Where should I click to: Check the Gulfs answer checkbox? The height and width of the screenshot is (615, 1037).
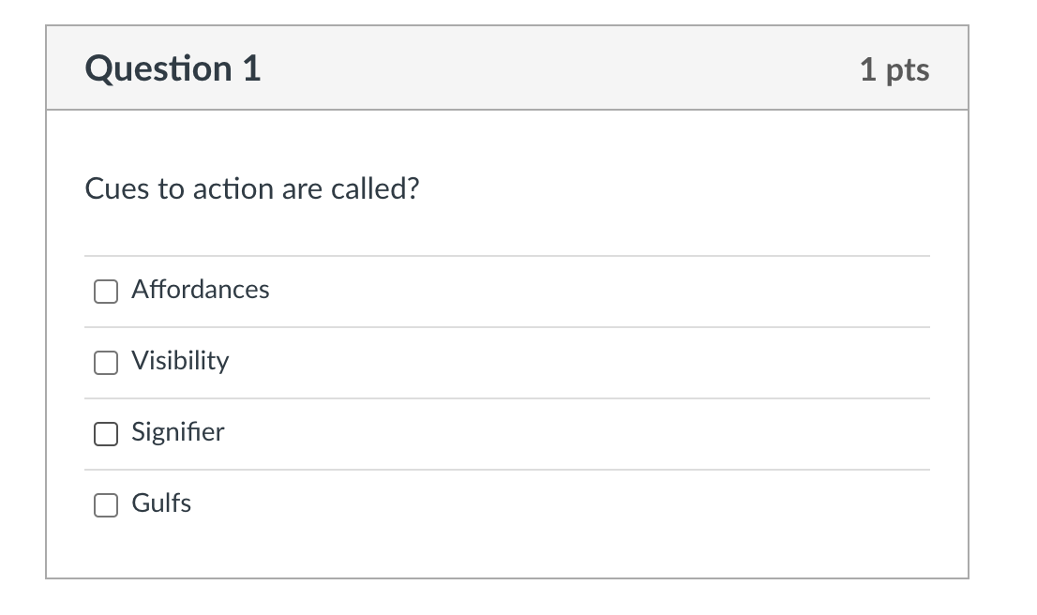(105, 504)
